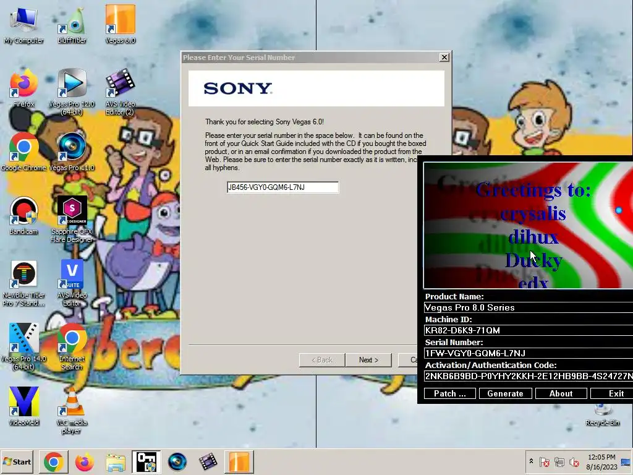Open Product Name dropdown in keygen
This screenshot has height=475, width=633.
click(529, 307)
